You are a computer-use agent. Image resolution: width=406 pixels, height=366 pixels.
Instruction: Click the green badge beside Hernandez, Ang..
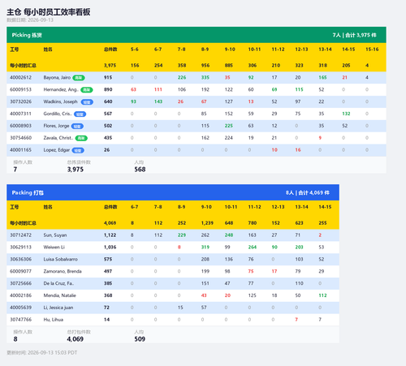tap(87, 90)
